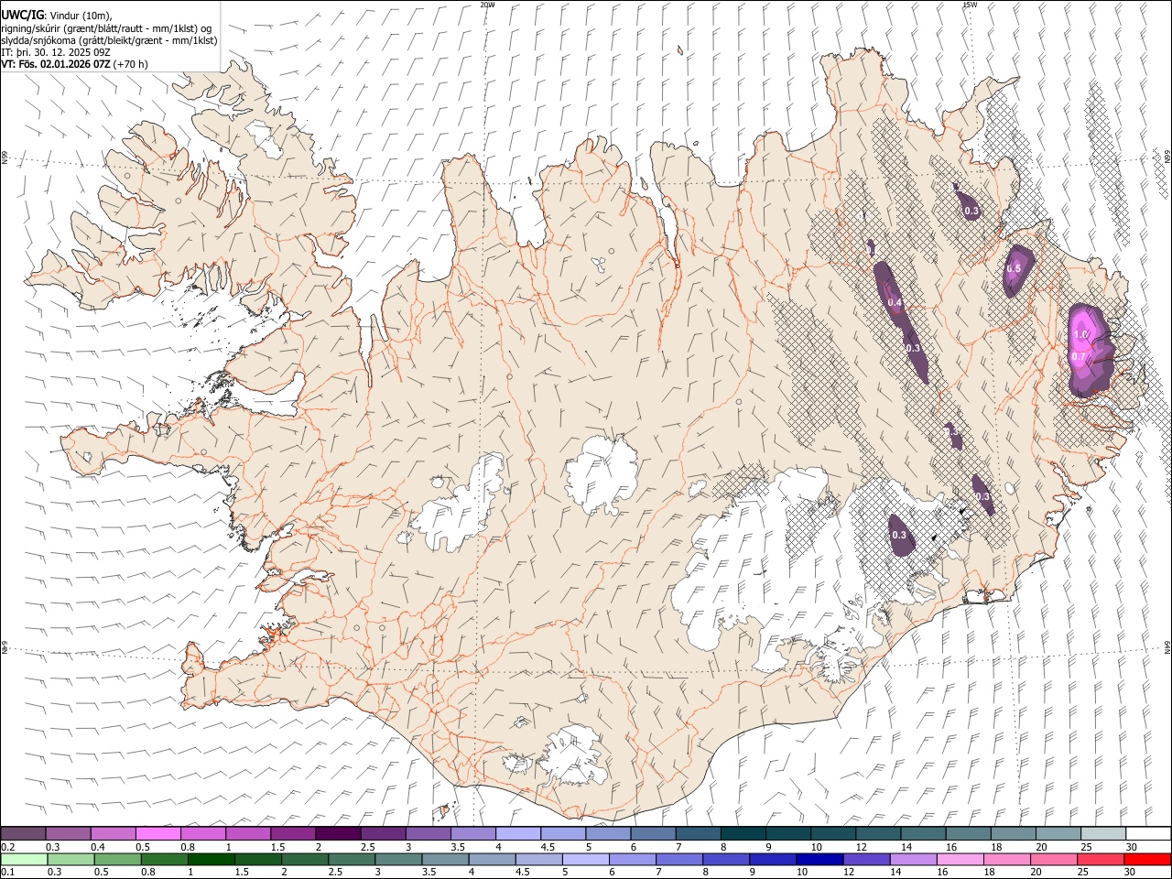Click the dark teal swatch labeled 8 in upper legend
This screenshot has height=879, width=1172.
[742, 833]
